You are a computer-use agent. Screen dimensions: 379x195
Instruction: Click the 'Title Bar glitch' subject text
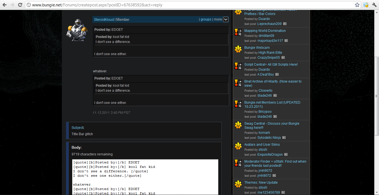[x=82, y=134]
